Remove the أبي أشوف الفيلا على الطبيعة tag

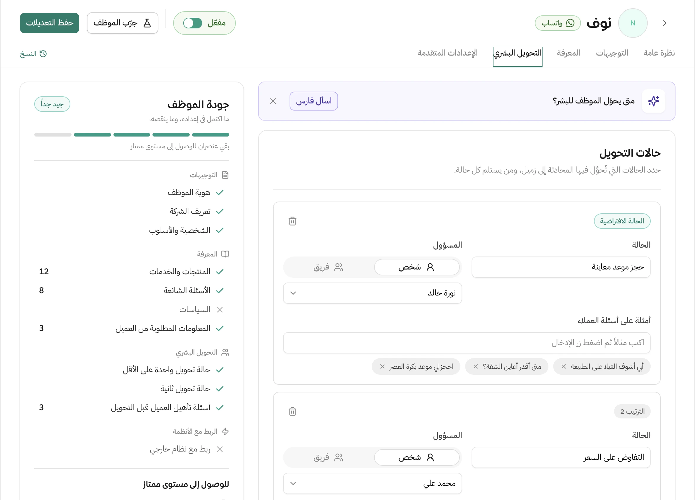[564, 366]
